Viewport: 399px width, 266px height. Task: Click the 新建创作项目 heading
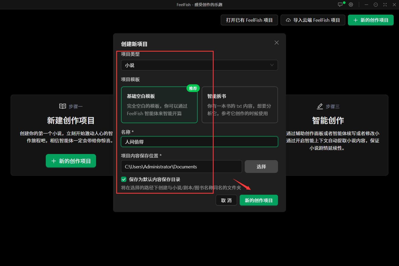(71, 120)
